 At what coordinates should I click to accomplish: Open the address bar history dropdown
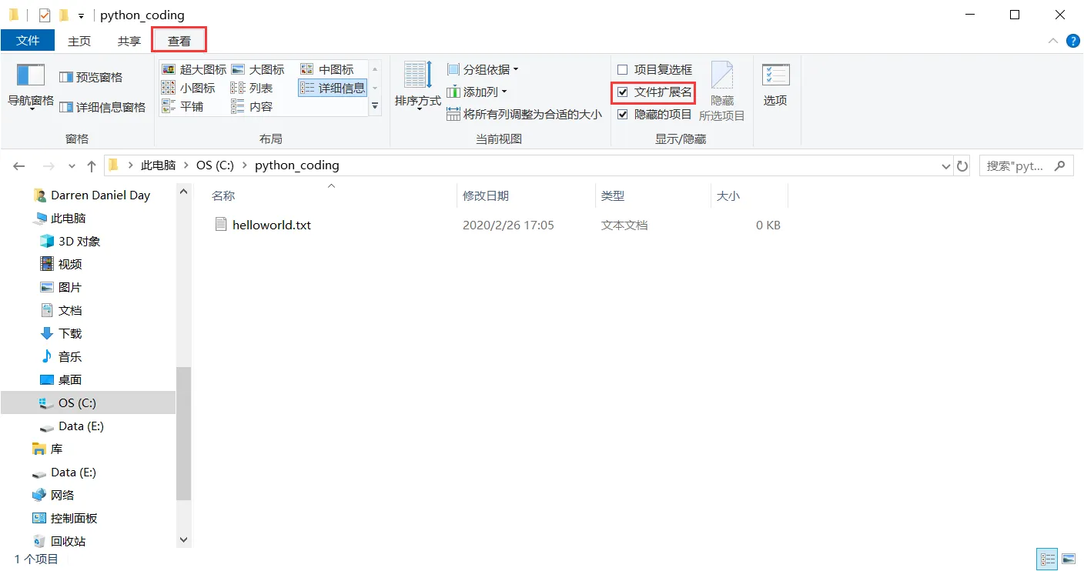946,165
